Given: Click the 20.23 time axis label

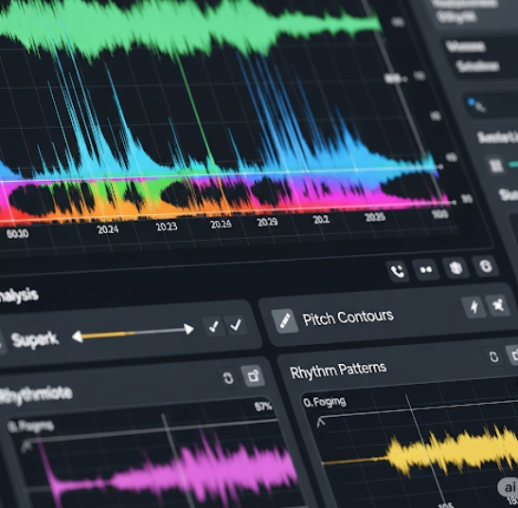Looking at the screenshot, I should 167,227.
